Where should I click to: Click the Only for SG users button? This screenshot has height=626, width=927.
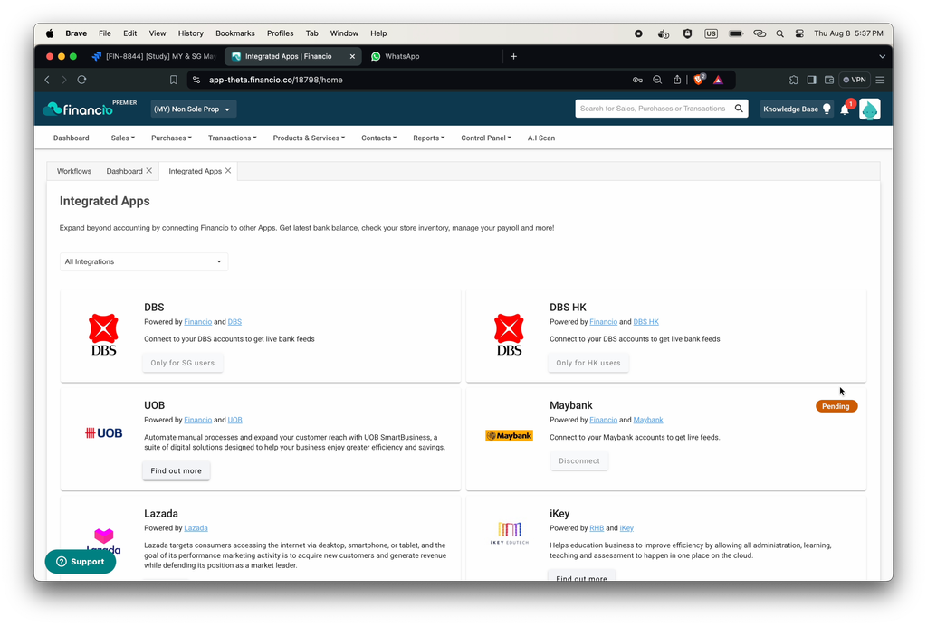183,363
